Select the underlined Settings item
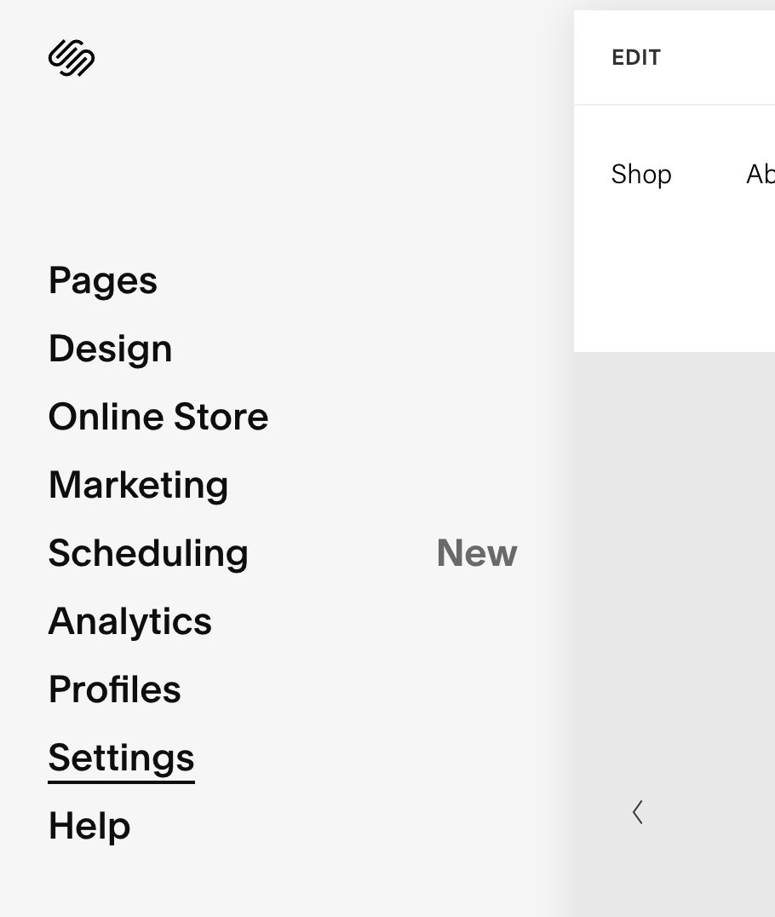 pyautogui.click(x=121, y=756)
